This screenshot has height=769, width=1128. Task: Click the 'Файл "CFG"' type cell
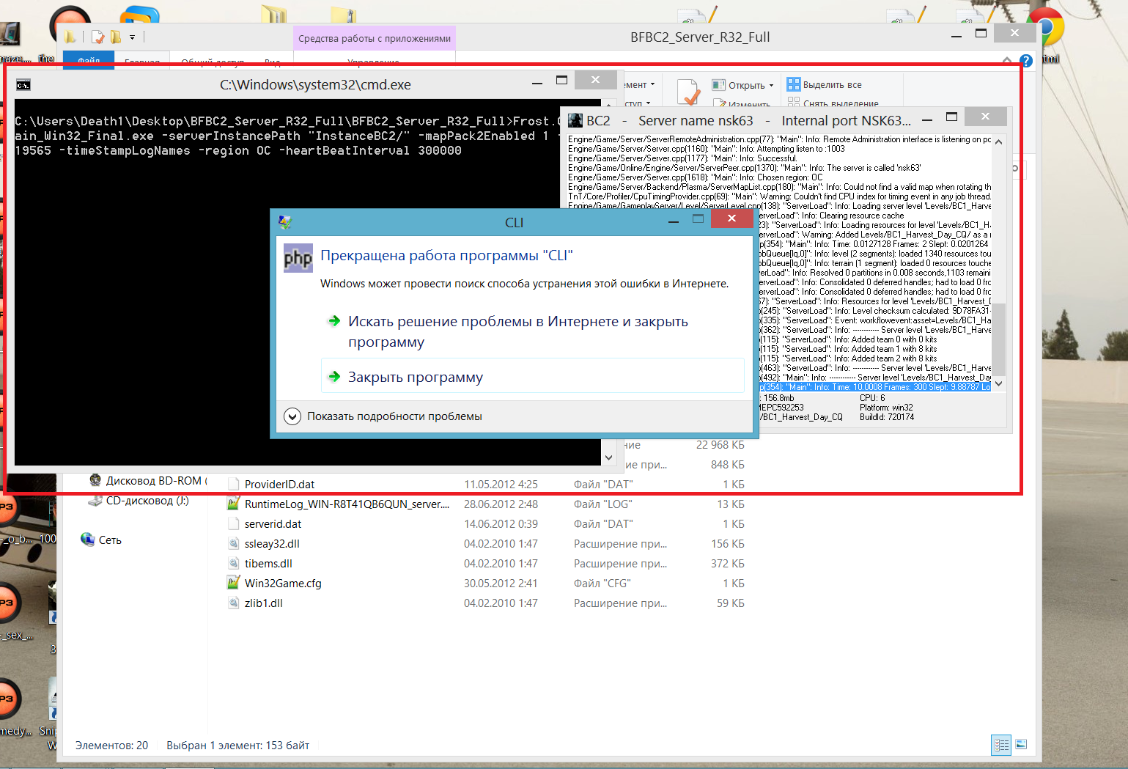pyautogui.click(x=602, y=583)
